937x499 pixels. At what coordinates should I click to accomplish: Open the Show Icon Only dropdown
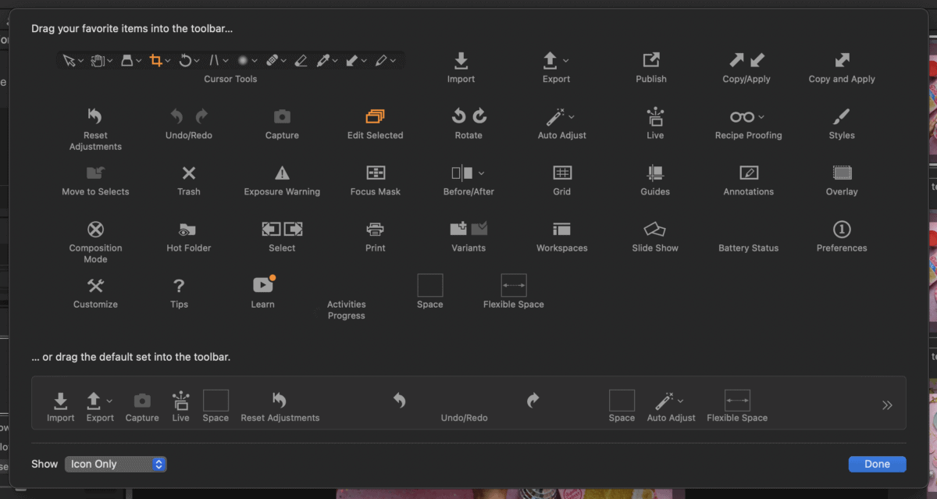[116, 464]
